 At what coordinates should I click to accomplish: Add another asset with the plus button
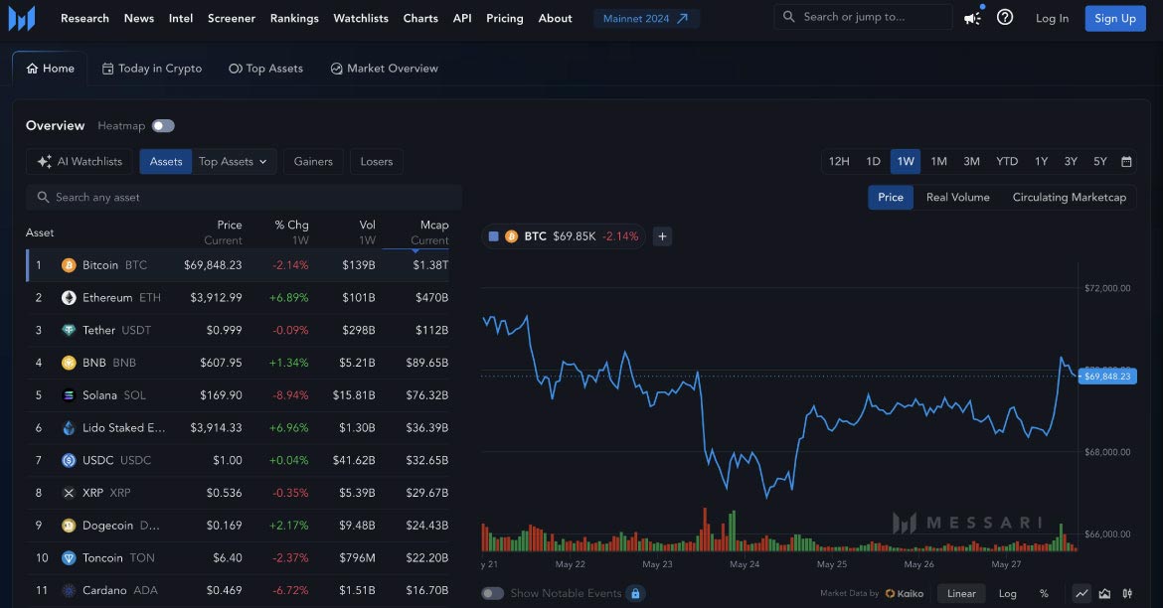coord(662,235)
